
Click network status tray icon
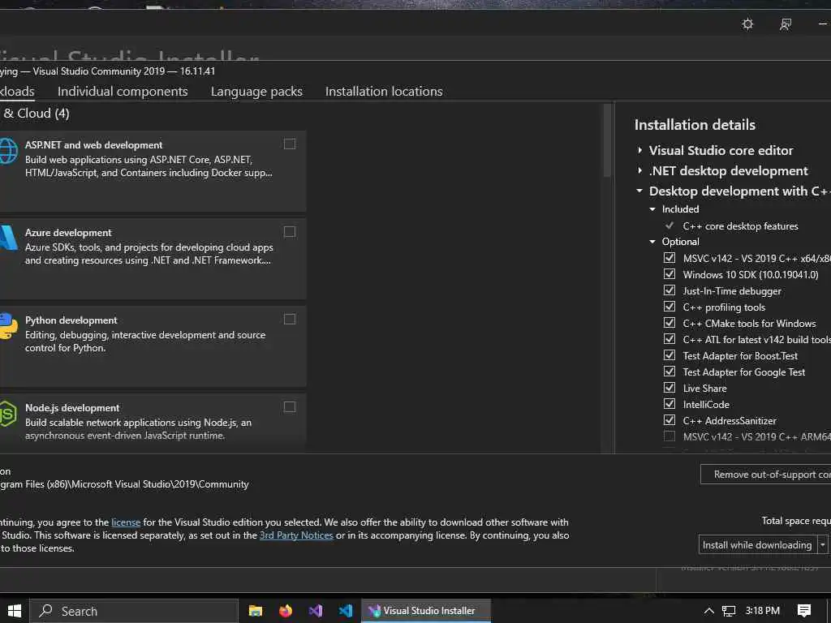729,611
